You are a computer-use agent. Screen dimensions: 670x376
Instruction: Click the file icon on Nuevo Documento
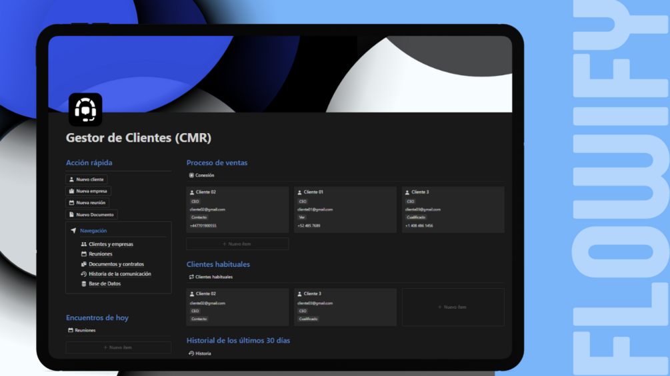coord(71,214)
